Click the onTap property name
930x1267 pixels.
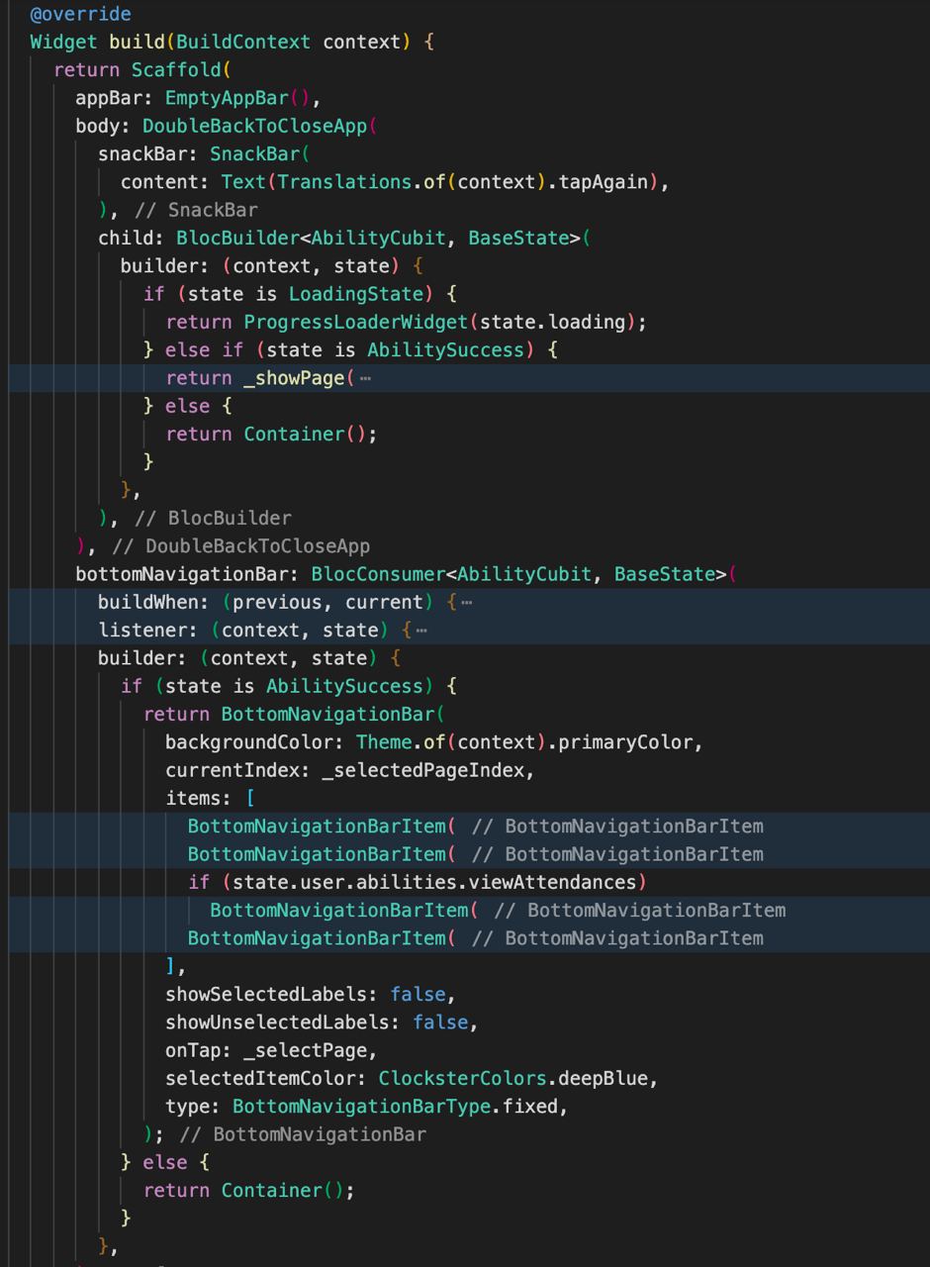point(193,1049)
